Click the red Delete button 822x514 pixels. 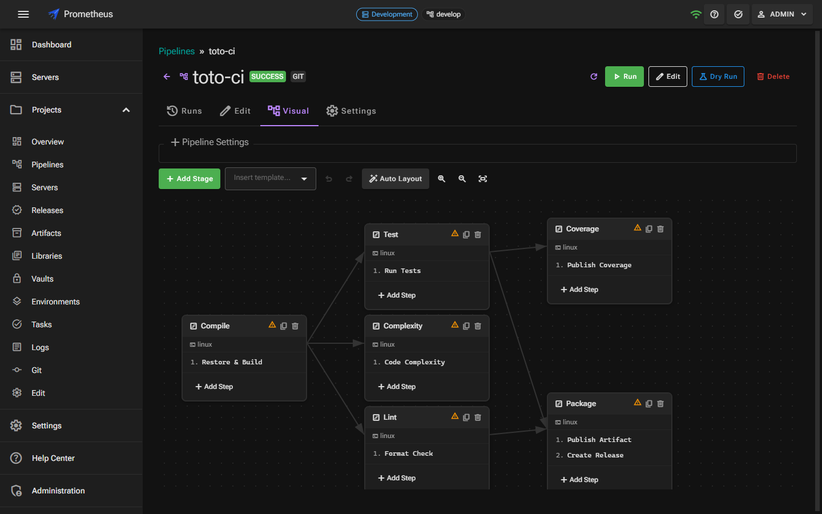coord(773,77)
